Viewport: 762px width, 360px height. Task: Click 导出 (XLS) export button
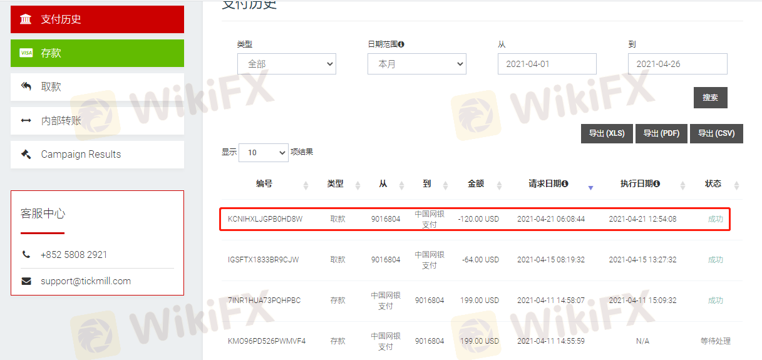[607, 133]
